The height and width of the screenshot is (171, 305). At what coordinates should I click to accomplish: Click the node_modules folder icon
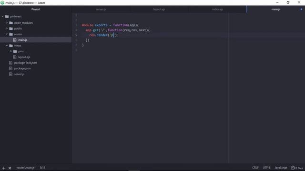click(11, 23)
